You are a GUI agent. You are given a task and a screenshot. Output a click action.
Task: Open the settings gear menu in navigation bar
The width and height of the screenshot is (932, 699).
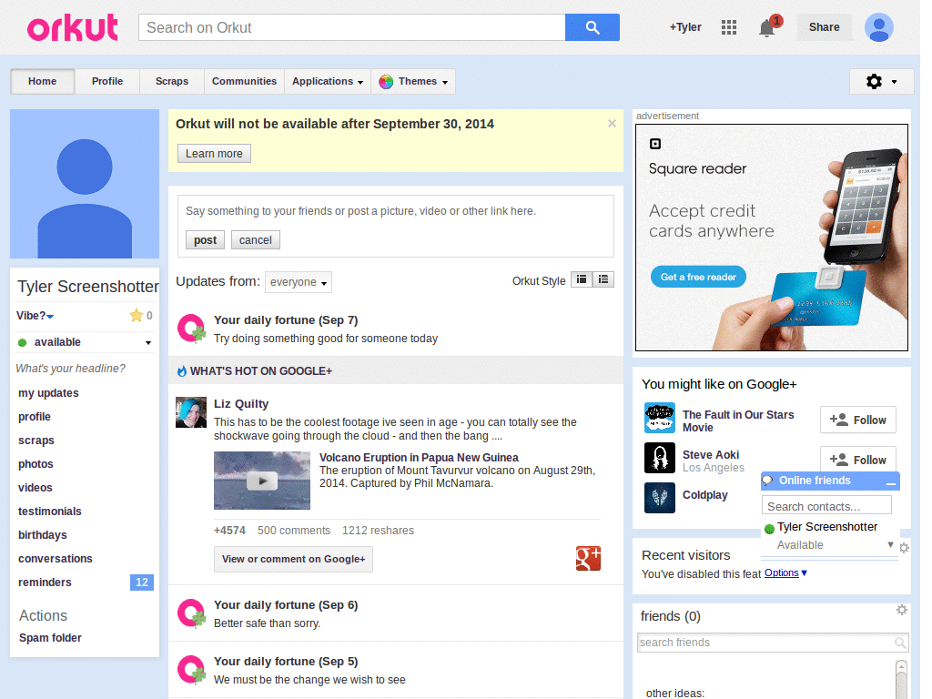click(881, 81)
